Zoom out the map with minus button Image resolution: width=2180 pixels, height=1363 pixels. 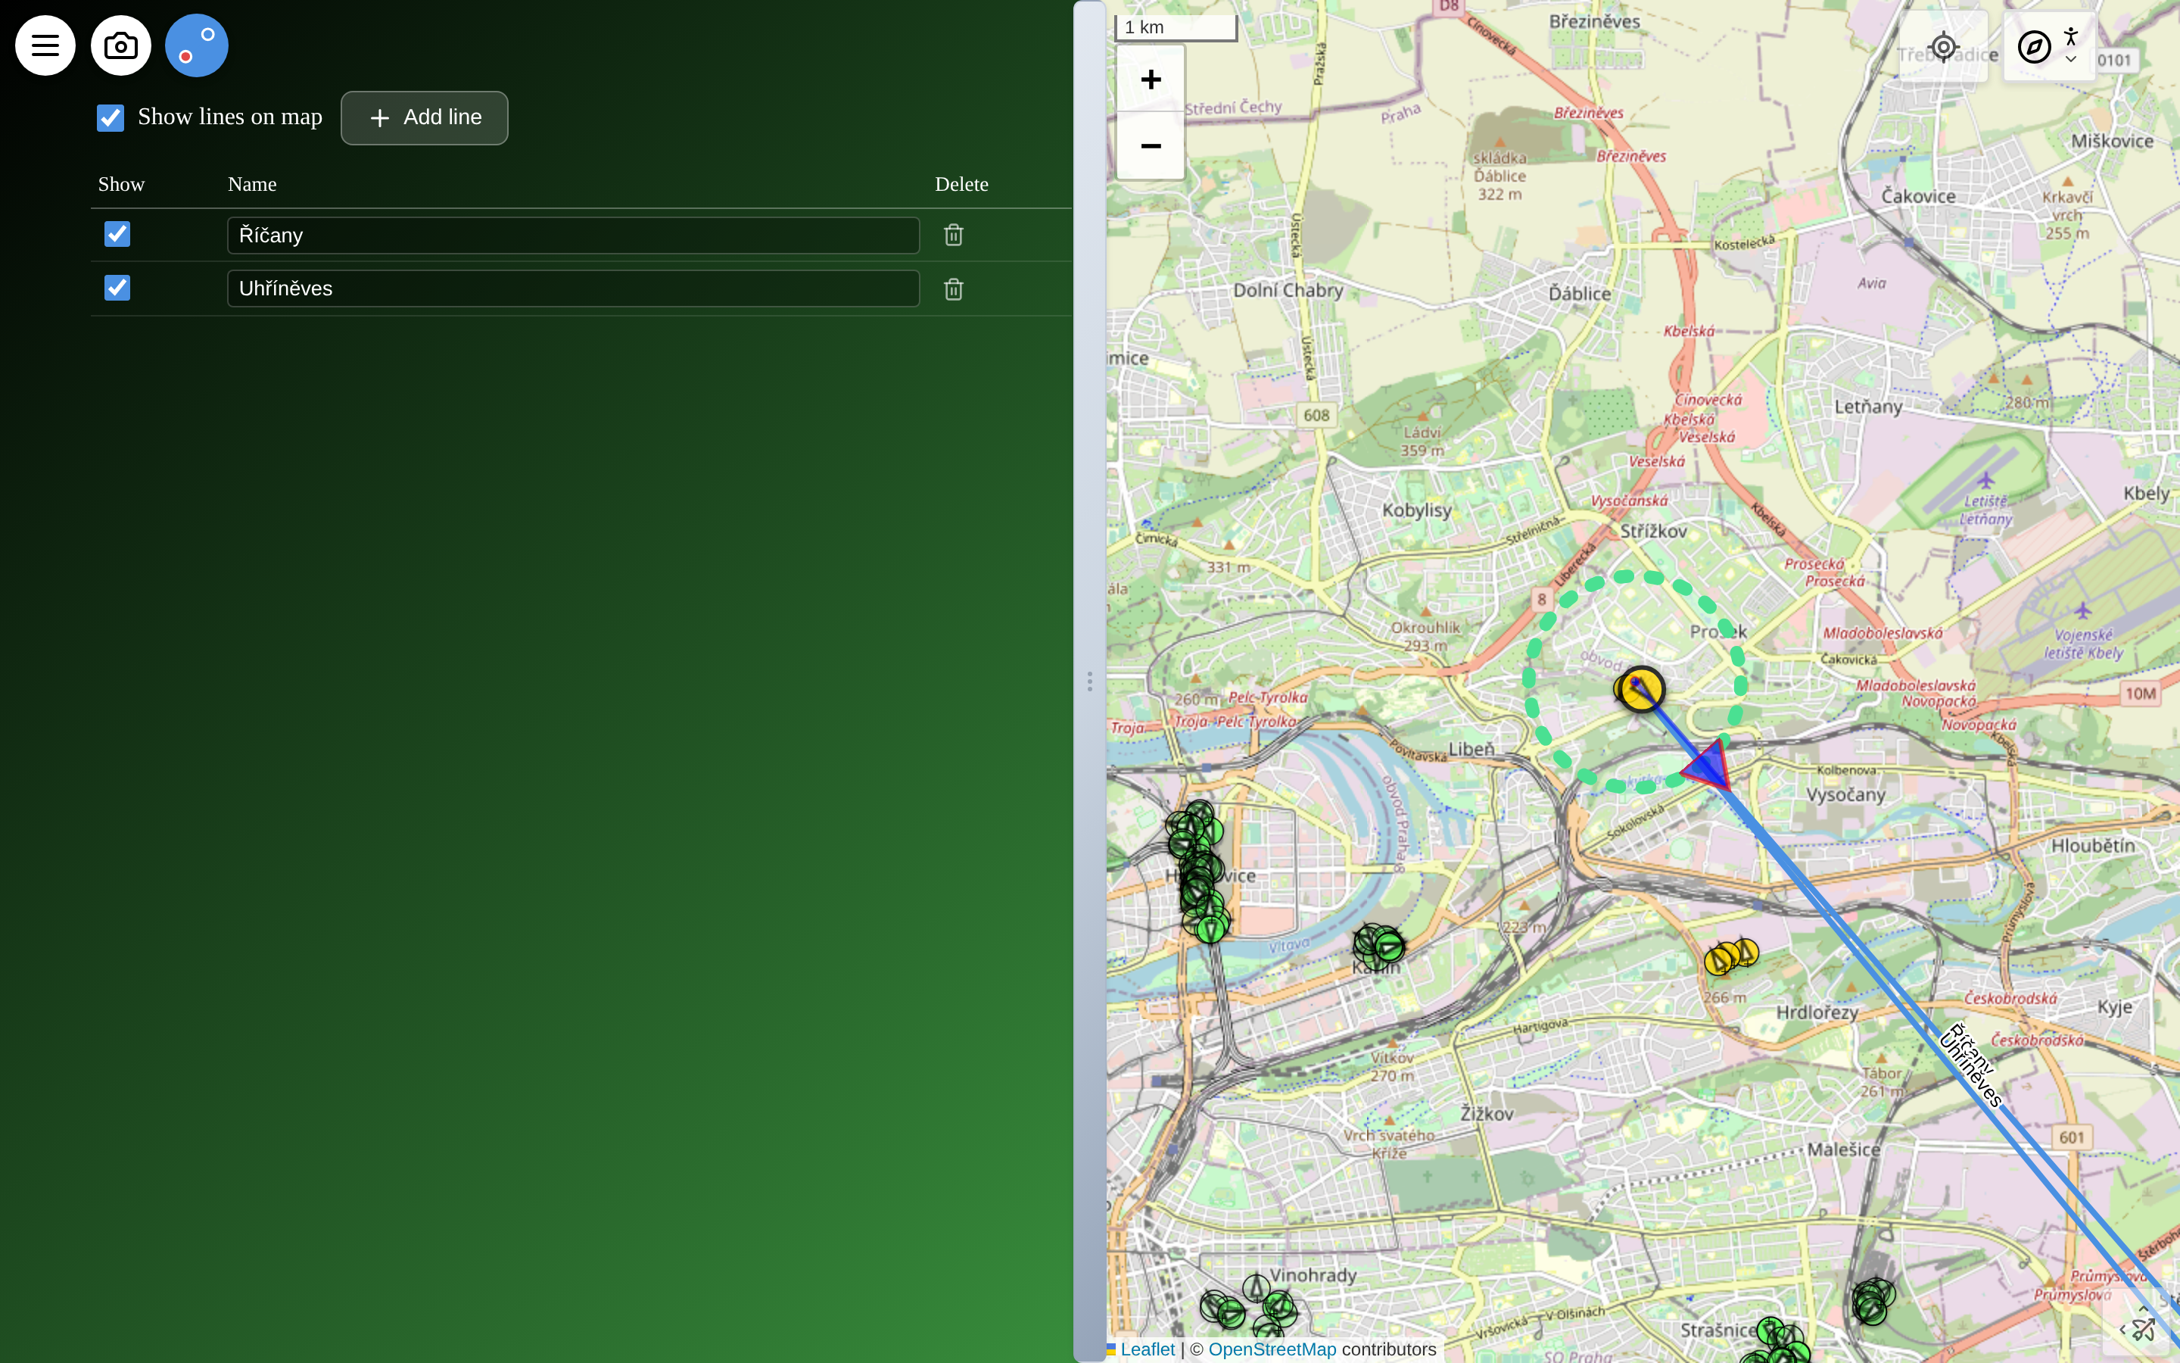1151,146
